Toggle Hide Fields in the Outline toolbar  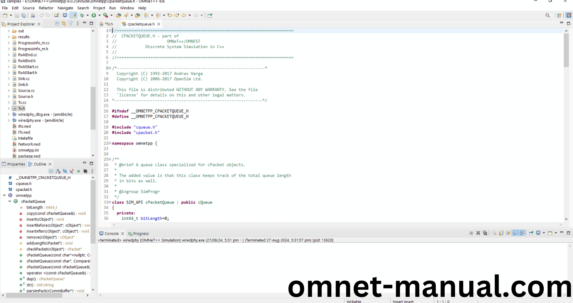click(x=65, y=171)
